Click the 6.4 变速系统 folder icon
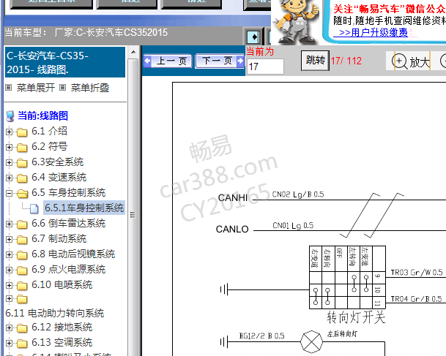 click(22, 178)
